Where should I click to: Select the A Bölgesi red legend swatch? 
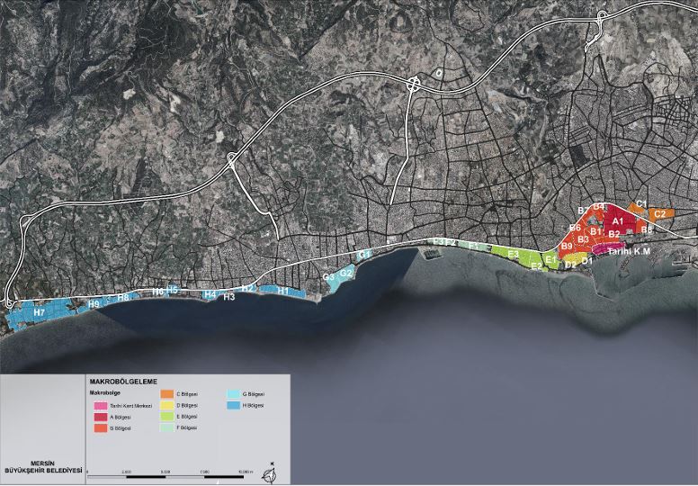(x=100, y=417)
